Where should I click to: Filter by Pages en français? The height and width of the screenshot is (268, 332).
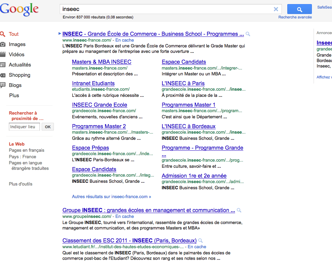tap(27, 150)
